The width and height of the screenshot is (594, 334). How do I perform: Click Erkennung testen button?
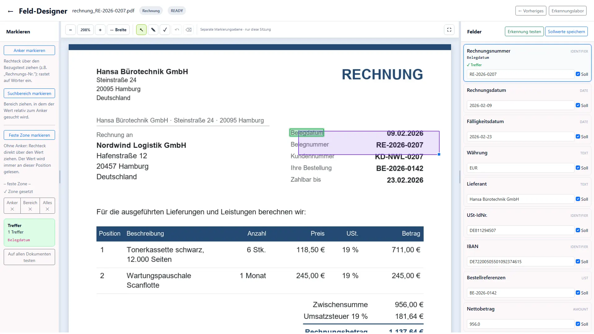pos(524,32)
